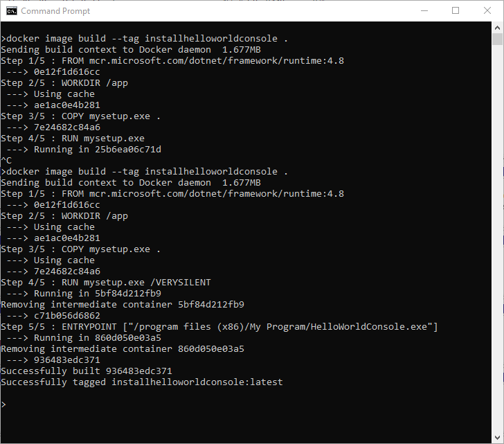Image resolution: width=504 pixels, height=444 pixels.
Task: Click "Successfully tagged installhelloworldconsole:latest" line
Action: pyautogui.click(x=142, y=382)
